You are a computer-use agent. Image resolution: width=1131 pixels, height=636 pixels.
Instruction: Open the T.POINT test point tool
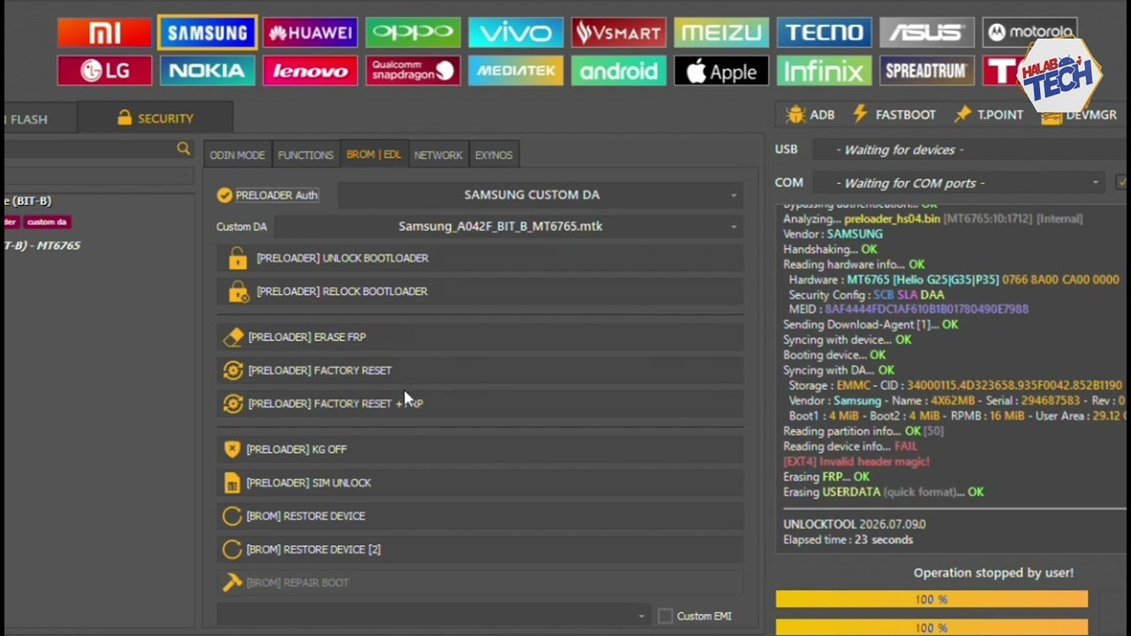pyautogui.click(x=989, y=115)
